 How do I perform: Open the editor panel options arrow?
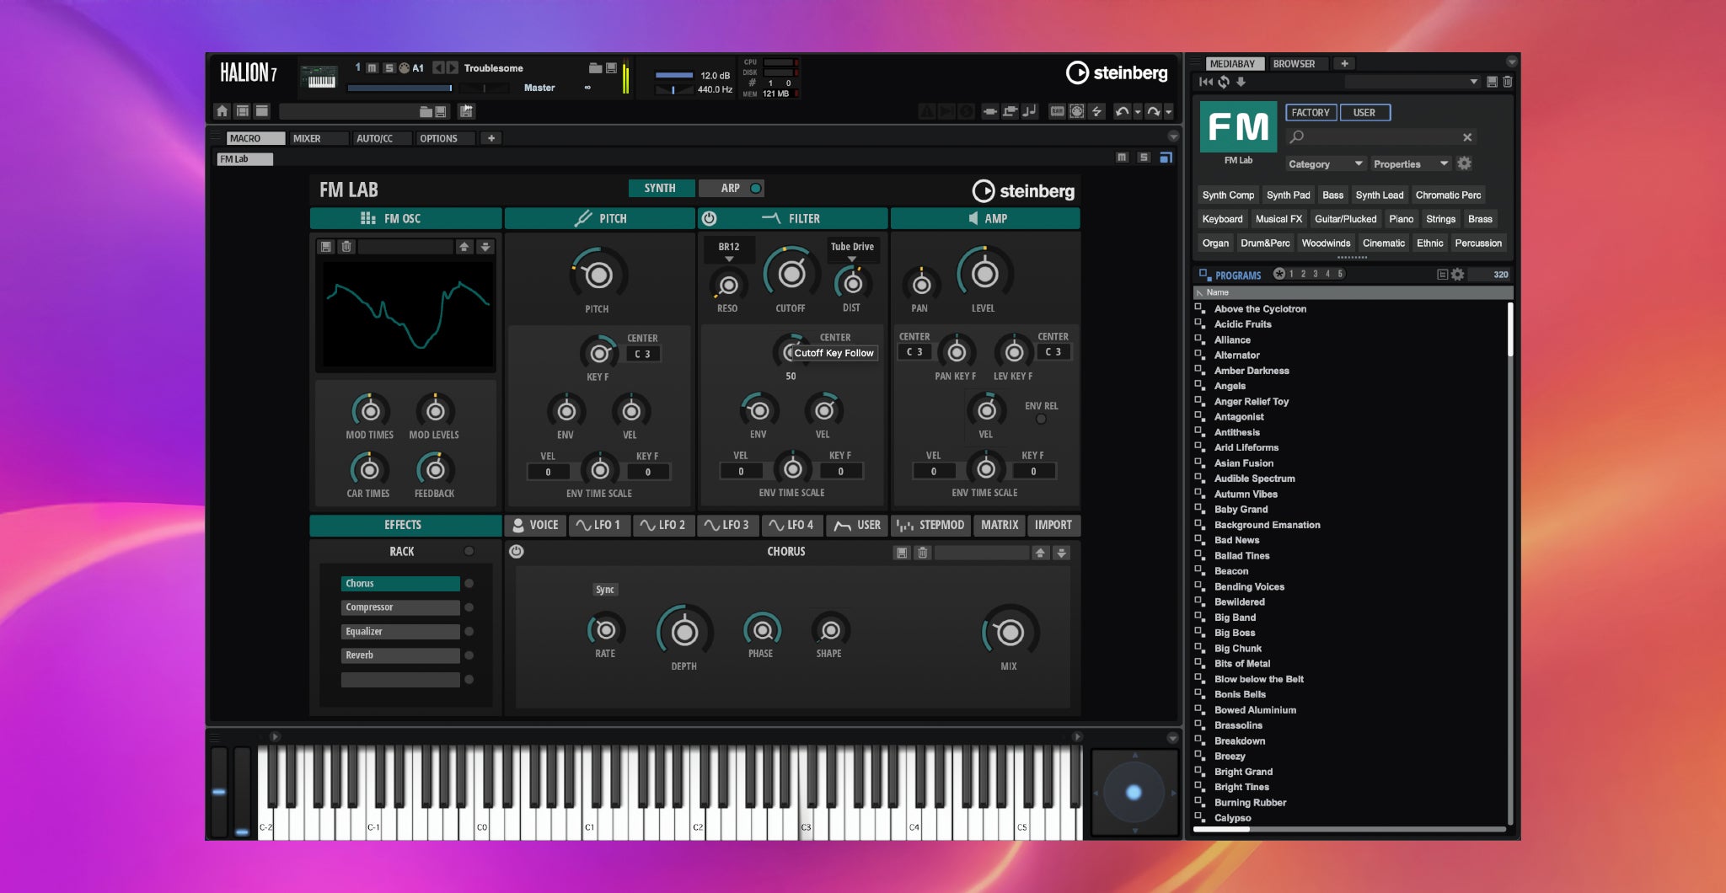tap(1173, 136)
